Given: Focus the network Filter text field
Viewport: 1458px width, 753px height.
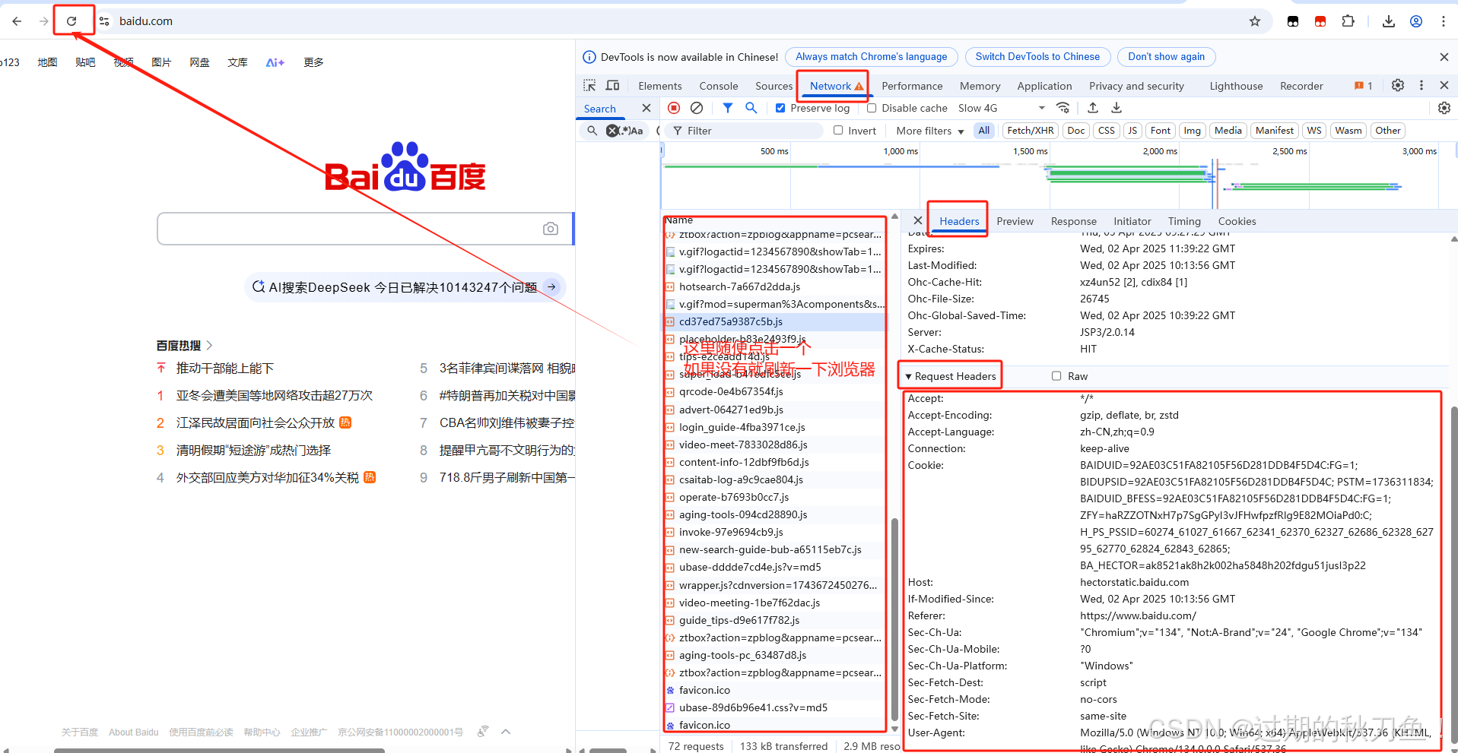Looking at the screenshot, I should tap(746, 131).
